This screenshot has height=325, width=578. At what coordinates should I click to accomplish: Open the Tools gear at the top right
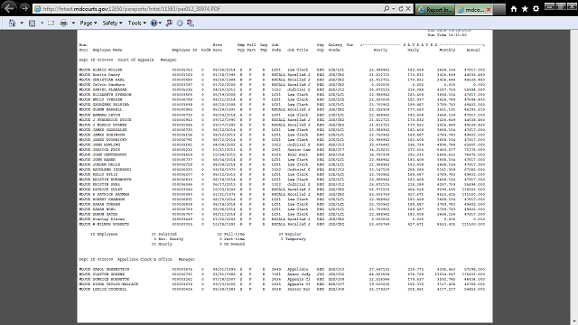click(536, 9)
